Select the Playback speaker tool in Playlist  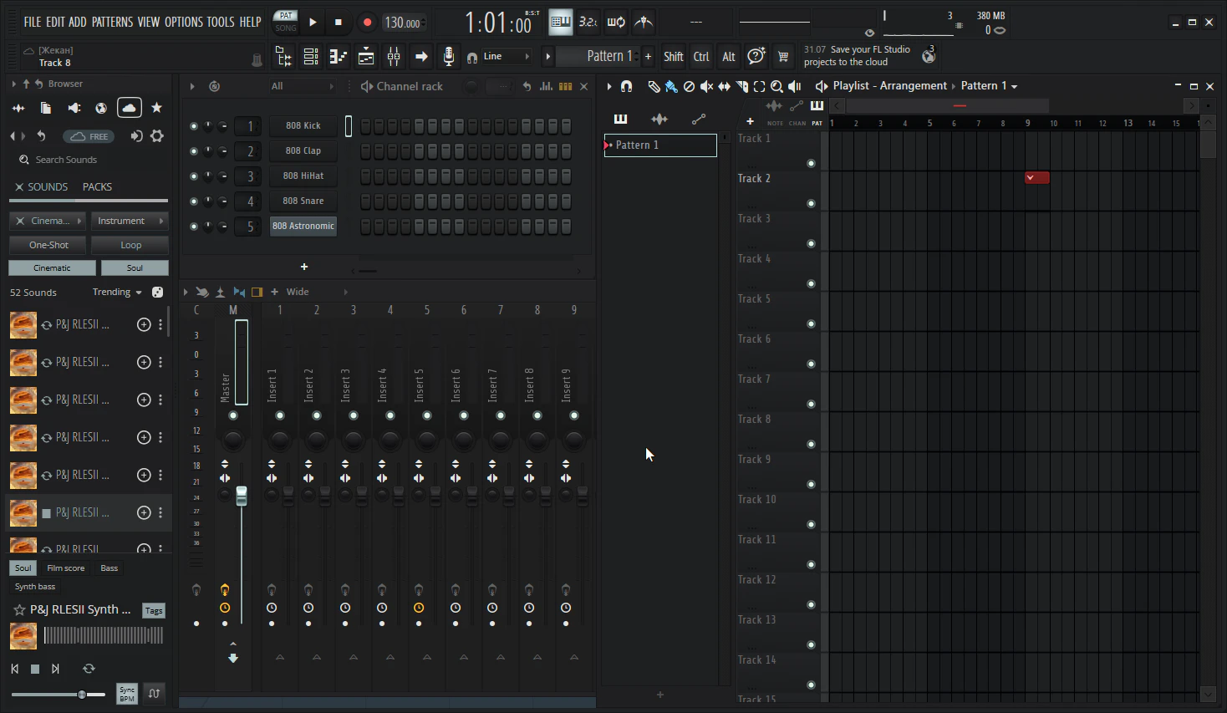795,86
